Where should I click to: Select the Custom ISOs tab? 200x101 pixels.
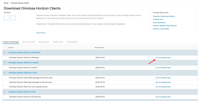58,42
